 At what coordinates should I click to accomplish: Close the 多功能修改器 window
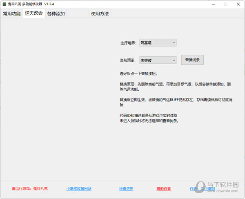[x=238, y=4]
